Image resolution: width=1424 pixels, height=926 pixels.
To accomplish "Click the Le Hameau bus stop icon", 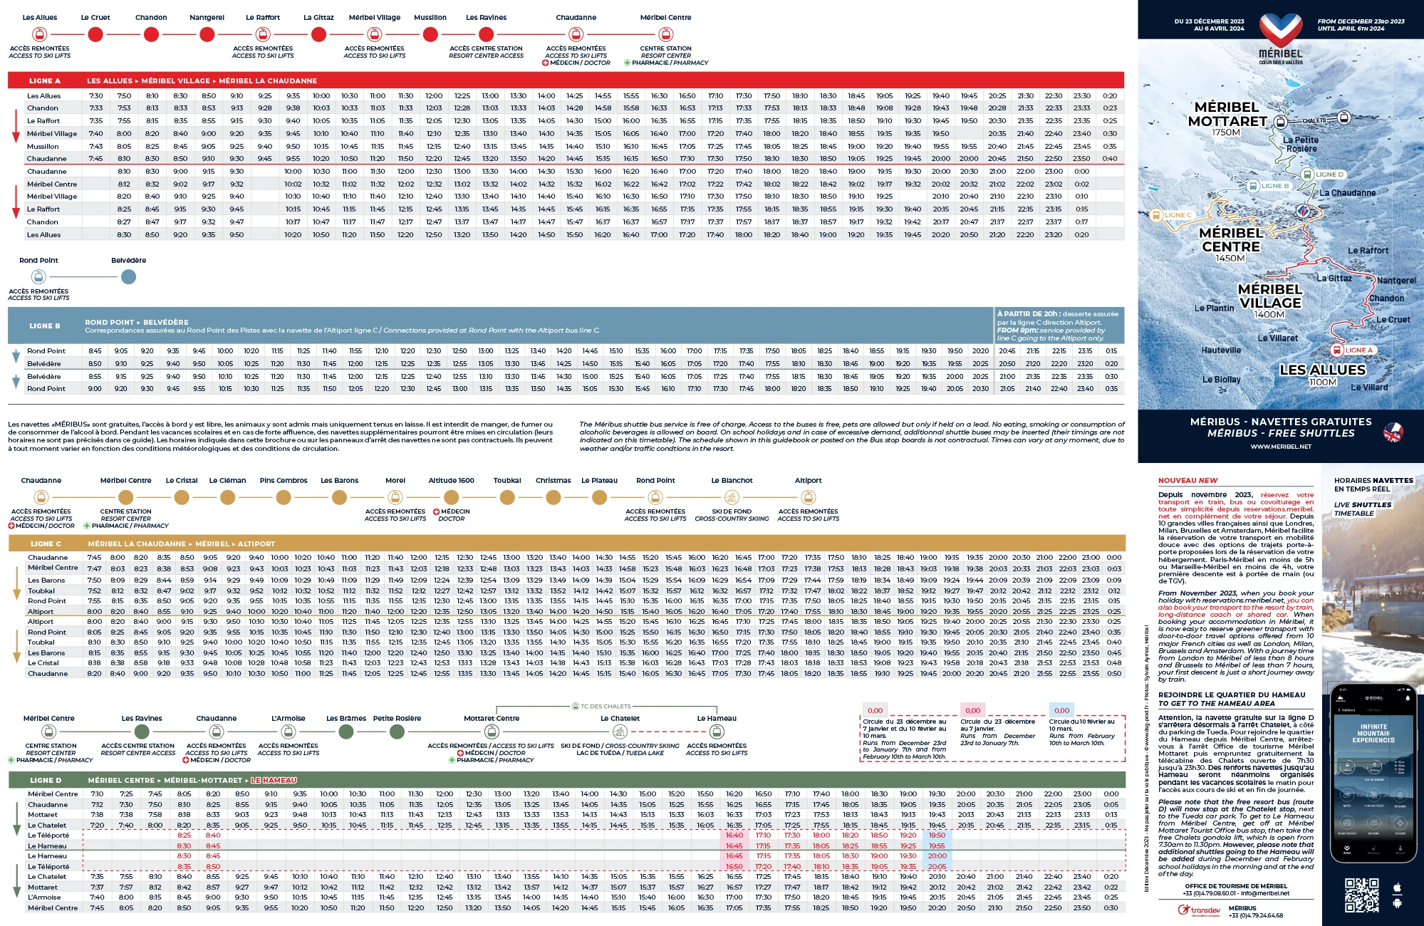I will click(717, 732).
